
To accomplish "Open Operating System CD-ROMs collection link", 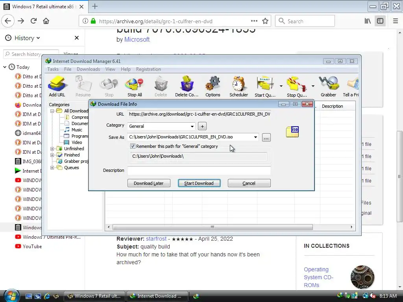I will pos(319,277).
